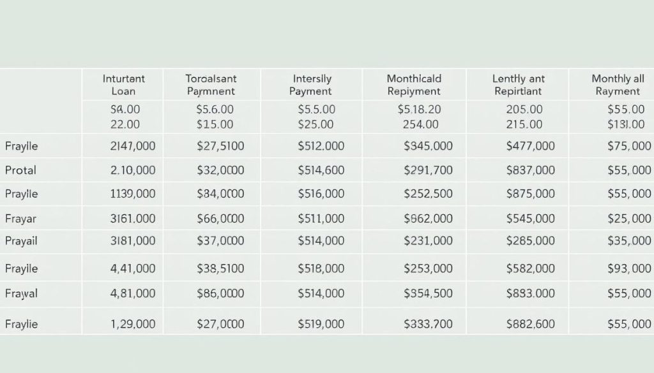Select the "Monthly all Rayment" header
The image size is (654, 373).
click(617, 85)
